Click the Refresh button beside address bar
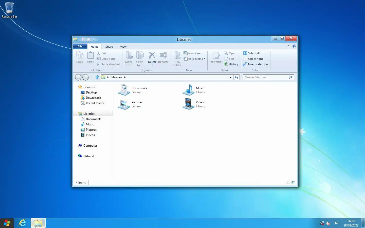This screenshot has height=228, width=365. (236, 77)
